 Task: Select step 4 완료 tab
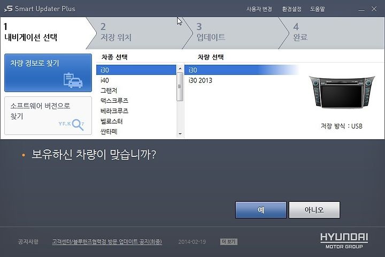pos(333,33)
